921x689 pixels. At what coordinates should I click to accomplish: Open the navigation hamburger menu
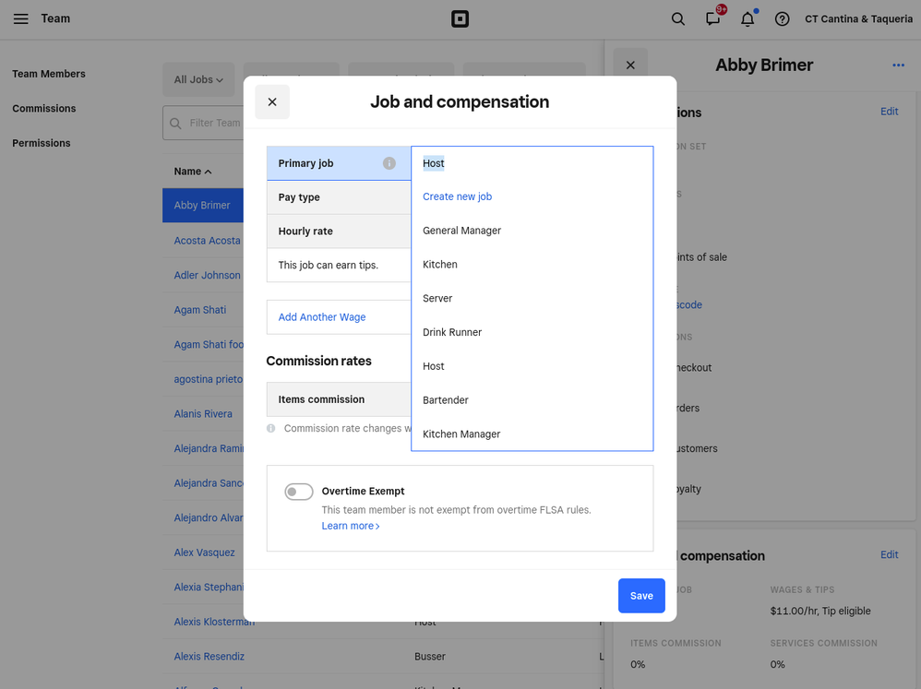[x=20, y=18]
